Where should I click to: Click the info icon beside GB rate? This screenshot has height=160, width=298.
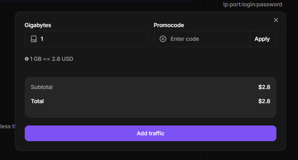(x=27, y=59)
